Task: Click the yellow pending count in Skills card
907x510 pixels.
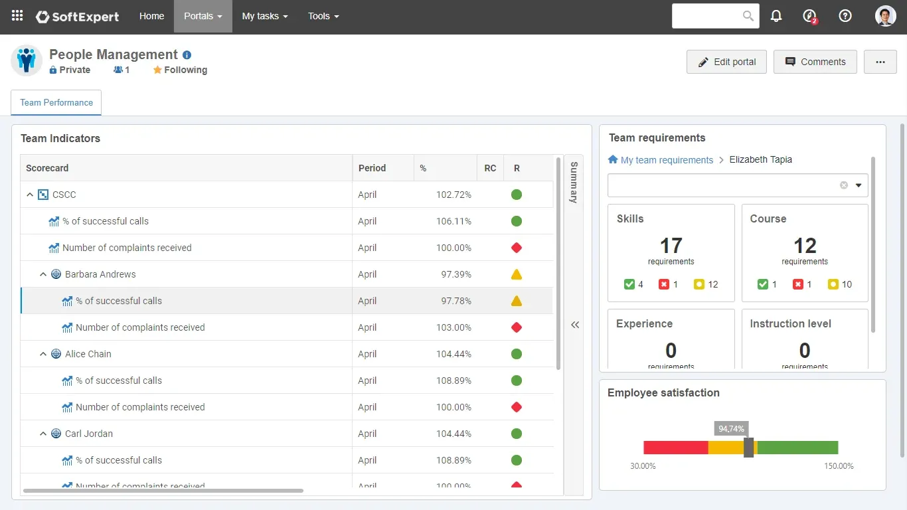Action: (x=706, y=284)
